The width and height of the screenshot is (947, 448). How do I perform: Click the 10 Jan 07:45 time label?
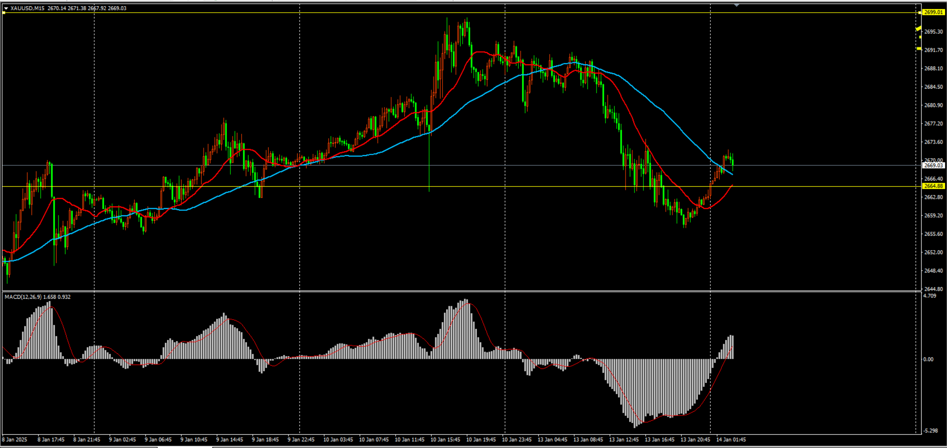pyautogui.click(x=374, y=440)
